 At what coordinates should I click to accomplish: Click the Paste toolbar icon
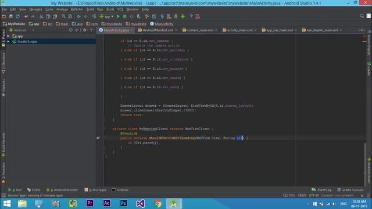[55, 16]
